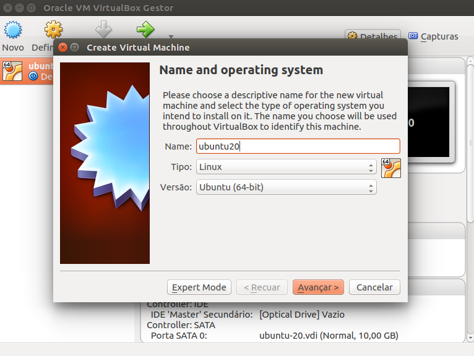The image size is (474, 356).
Task: Click the scroll-down arrow of details pane scrollbar
Action: 470,337
